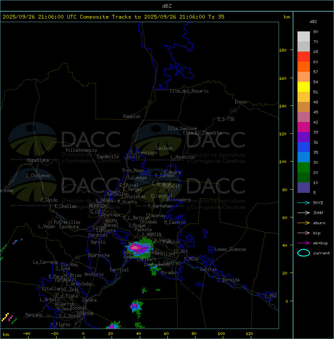
Task: Click the SanJose label near L_Asuncion
Action: pos(164,148)
